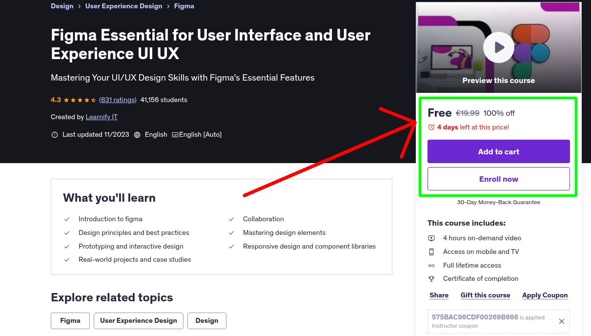The image size is (591, 336).
Task: Click Last updated 11/2023 text
Action: pyautogui.click(x=96, y=134)
